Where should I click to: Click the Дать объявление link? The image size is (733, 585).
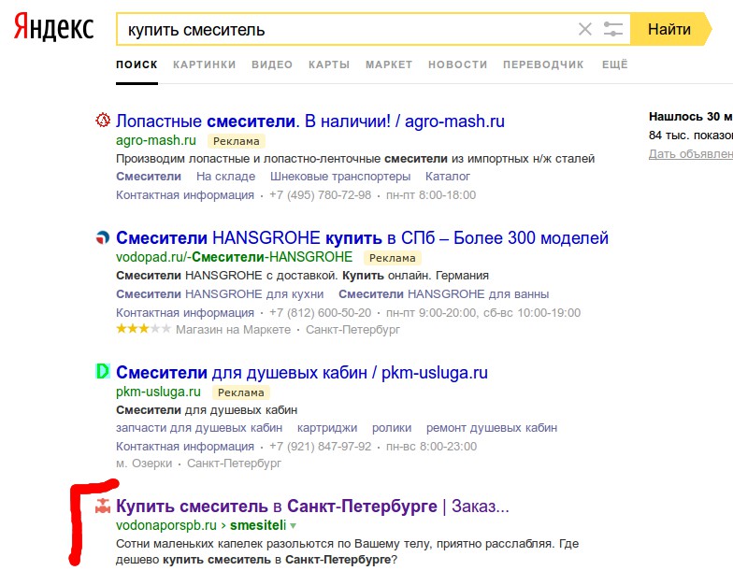tap(690, 154)
